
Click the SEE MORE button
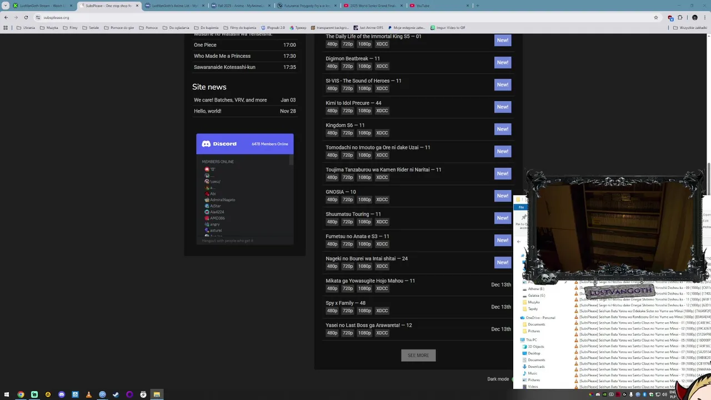(418, 356)
